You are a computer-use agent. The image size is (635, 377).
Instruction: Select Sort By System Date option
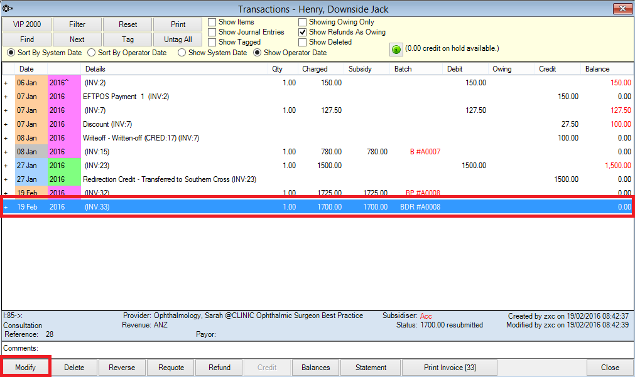11,53
